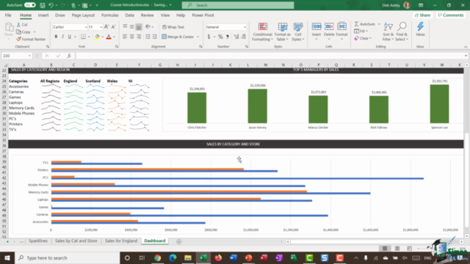Viewport: 470px width, 264px height.
Task: Click the Copy icon
Action: (19, 32)
